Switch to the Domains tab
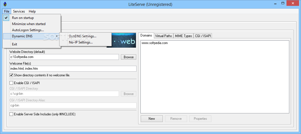The image size is (301, 134). tap(146, 35)
